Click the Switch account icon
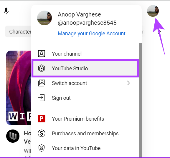Viewport: 170px width, 158px height. [42, 83]
